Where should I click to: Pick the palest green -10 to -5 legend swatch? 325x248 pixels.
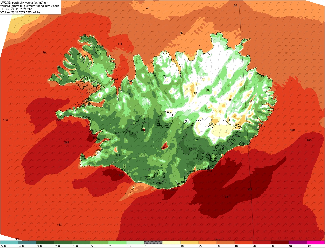[135, 243]
